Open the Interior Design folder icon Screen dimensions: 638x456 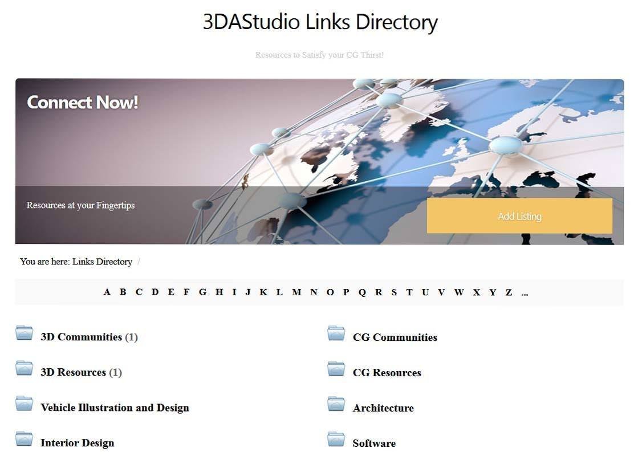click(x=23, y=439)
